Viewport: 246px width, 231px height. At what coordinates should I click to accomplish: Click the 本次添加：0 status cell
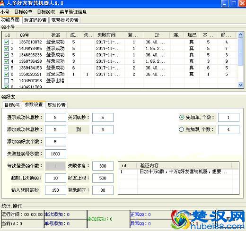pyautogui.click(x=65, y=214)
